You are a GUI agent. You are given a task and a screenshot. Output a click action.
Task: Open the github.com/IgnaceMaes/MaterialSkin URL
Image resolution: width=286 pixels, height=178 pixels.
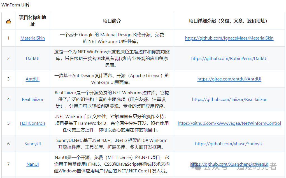(229, 38)
